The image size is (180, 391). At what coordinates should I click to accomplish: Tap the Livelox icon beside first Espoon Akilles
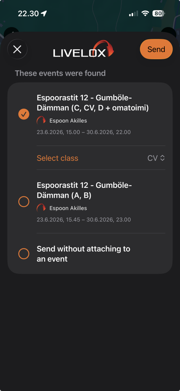[41, 121]
